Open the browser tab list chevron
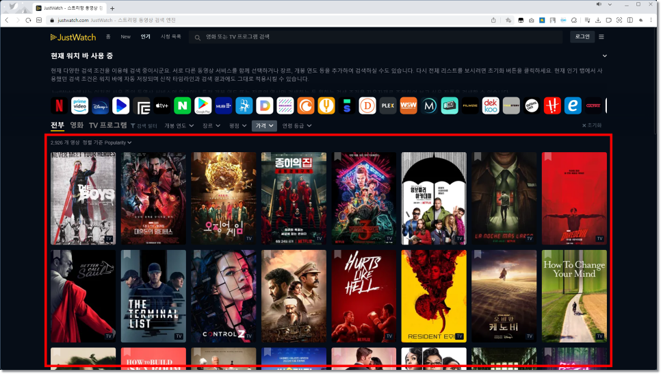 tap(610, 4)
